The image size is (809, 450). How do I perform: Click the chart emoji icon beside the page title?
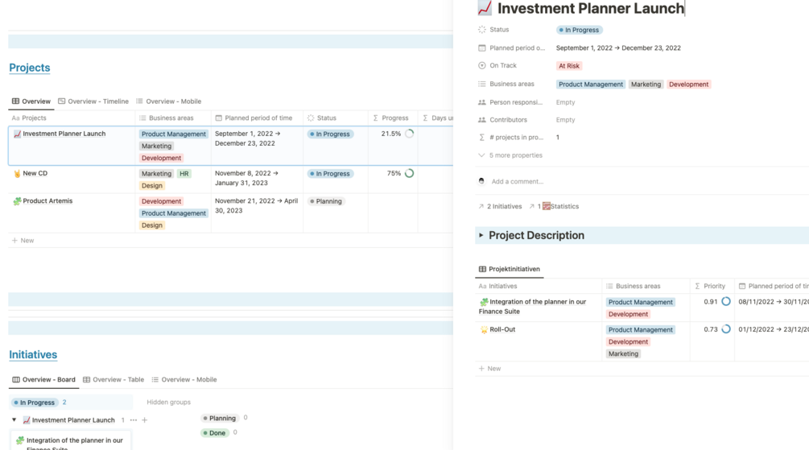[485, 9]
